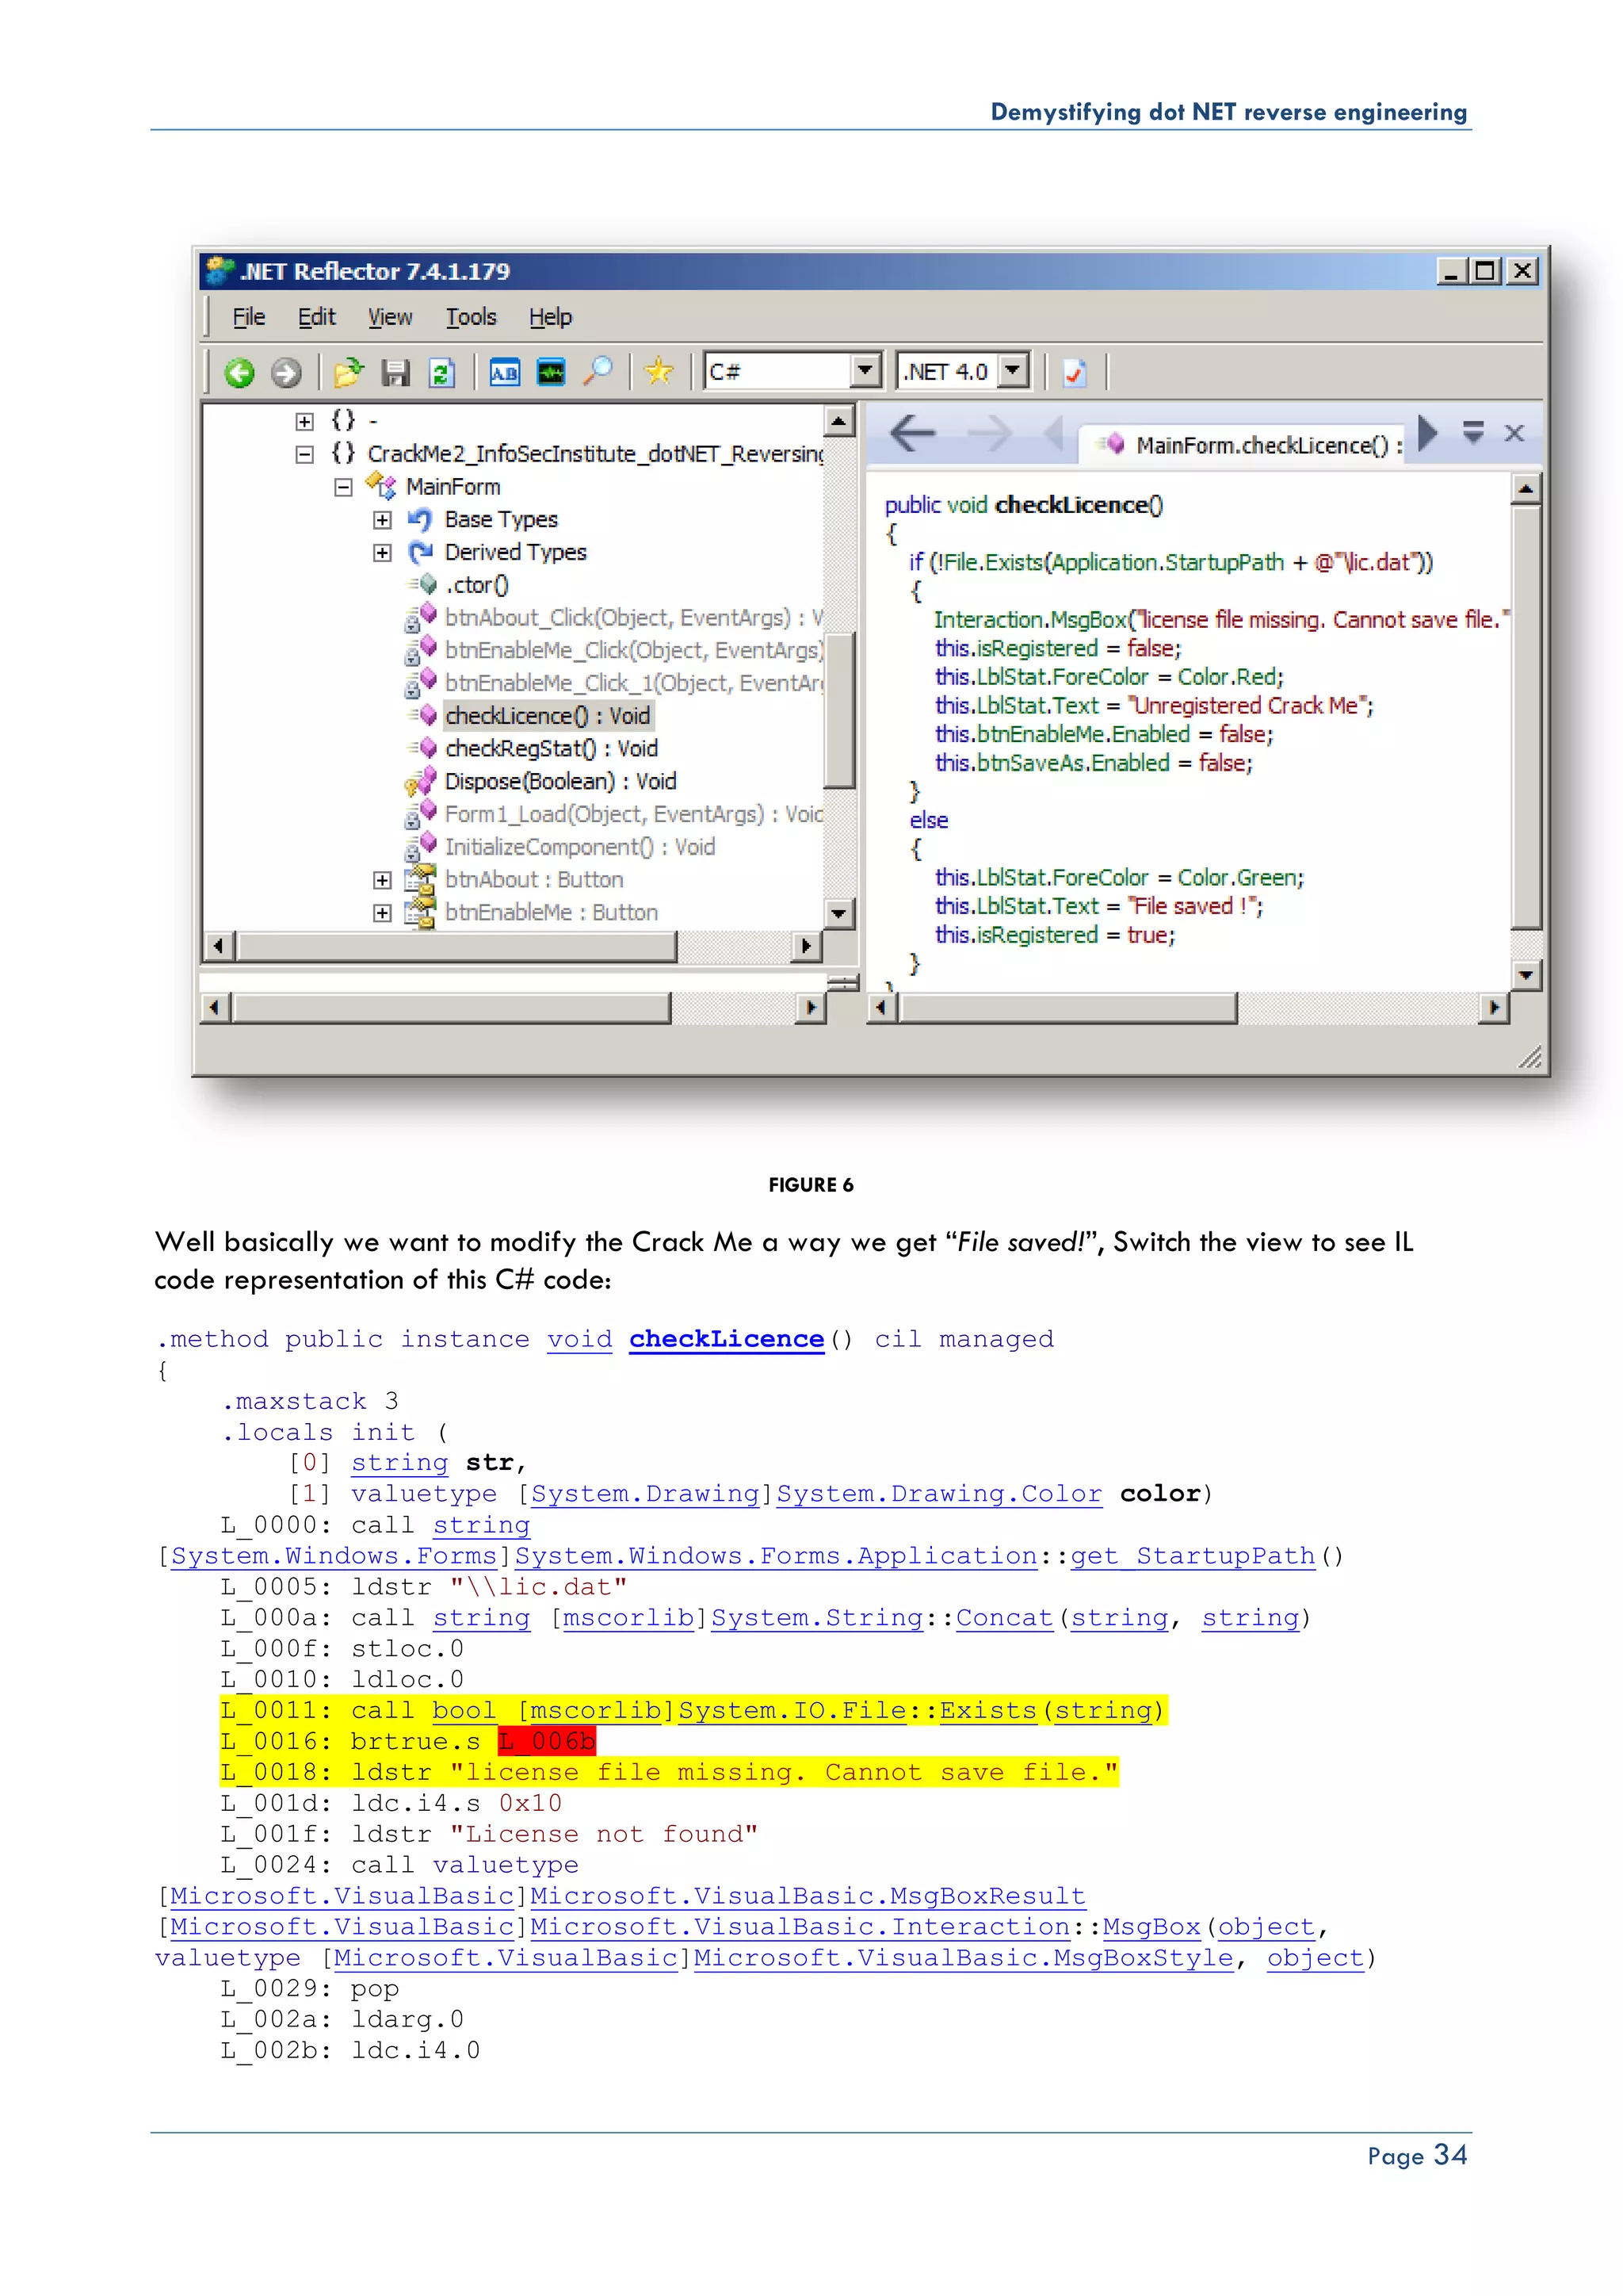Viewport: 1623px width, 2296px height.
Task: Click the Refresh document icon
Action: tap(441, 373)
